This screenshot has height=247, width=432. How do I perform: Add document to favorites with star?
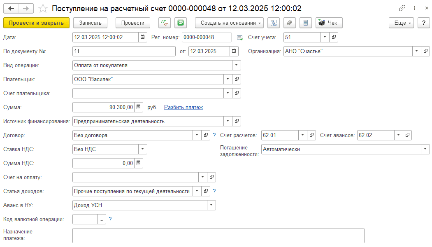[x=42, y=8]
